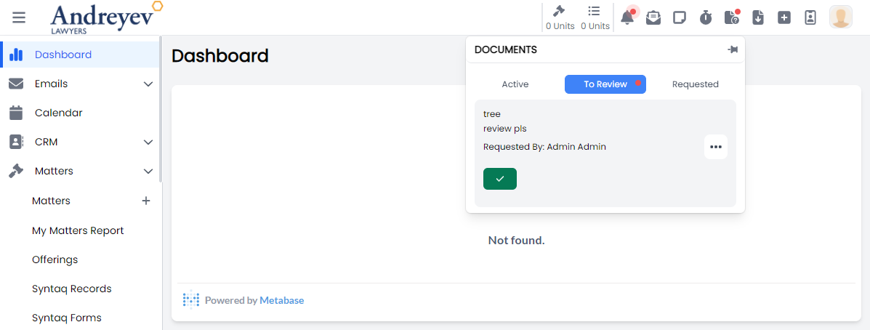Pin the Documents panel

point(732,49)
